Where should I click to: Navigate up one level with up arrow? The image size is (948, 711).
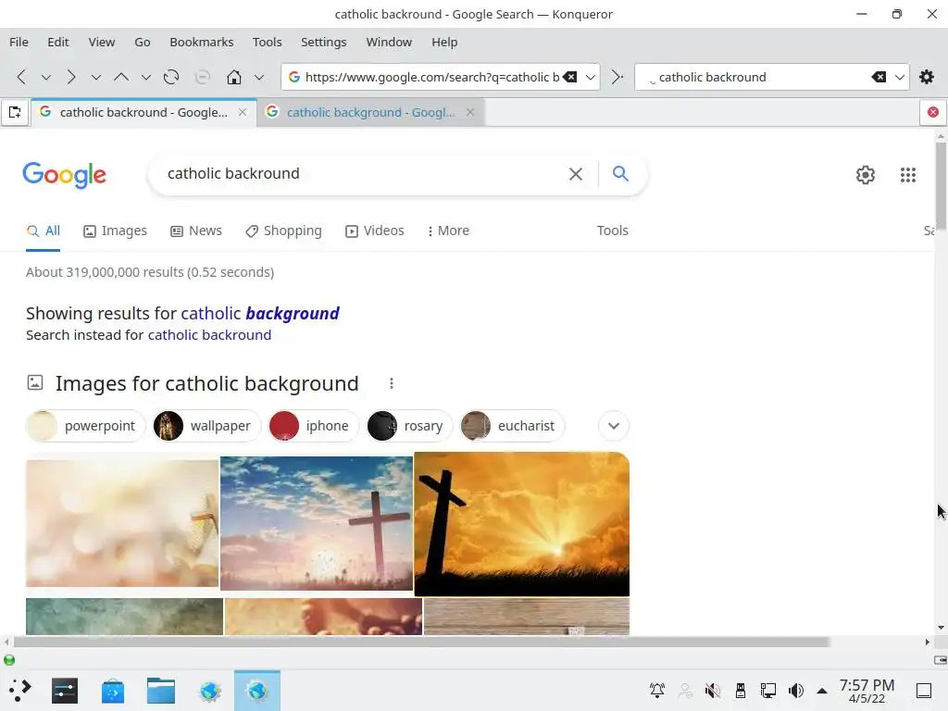(x=121, y=77)
